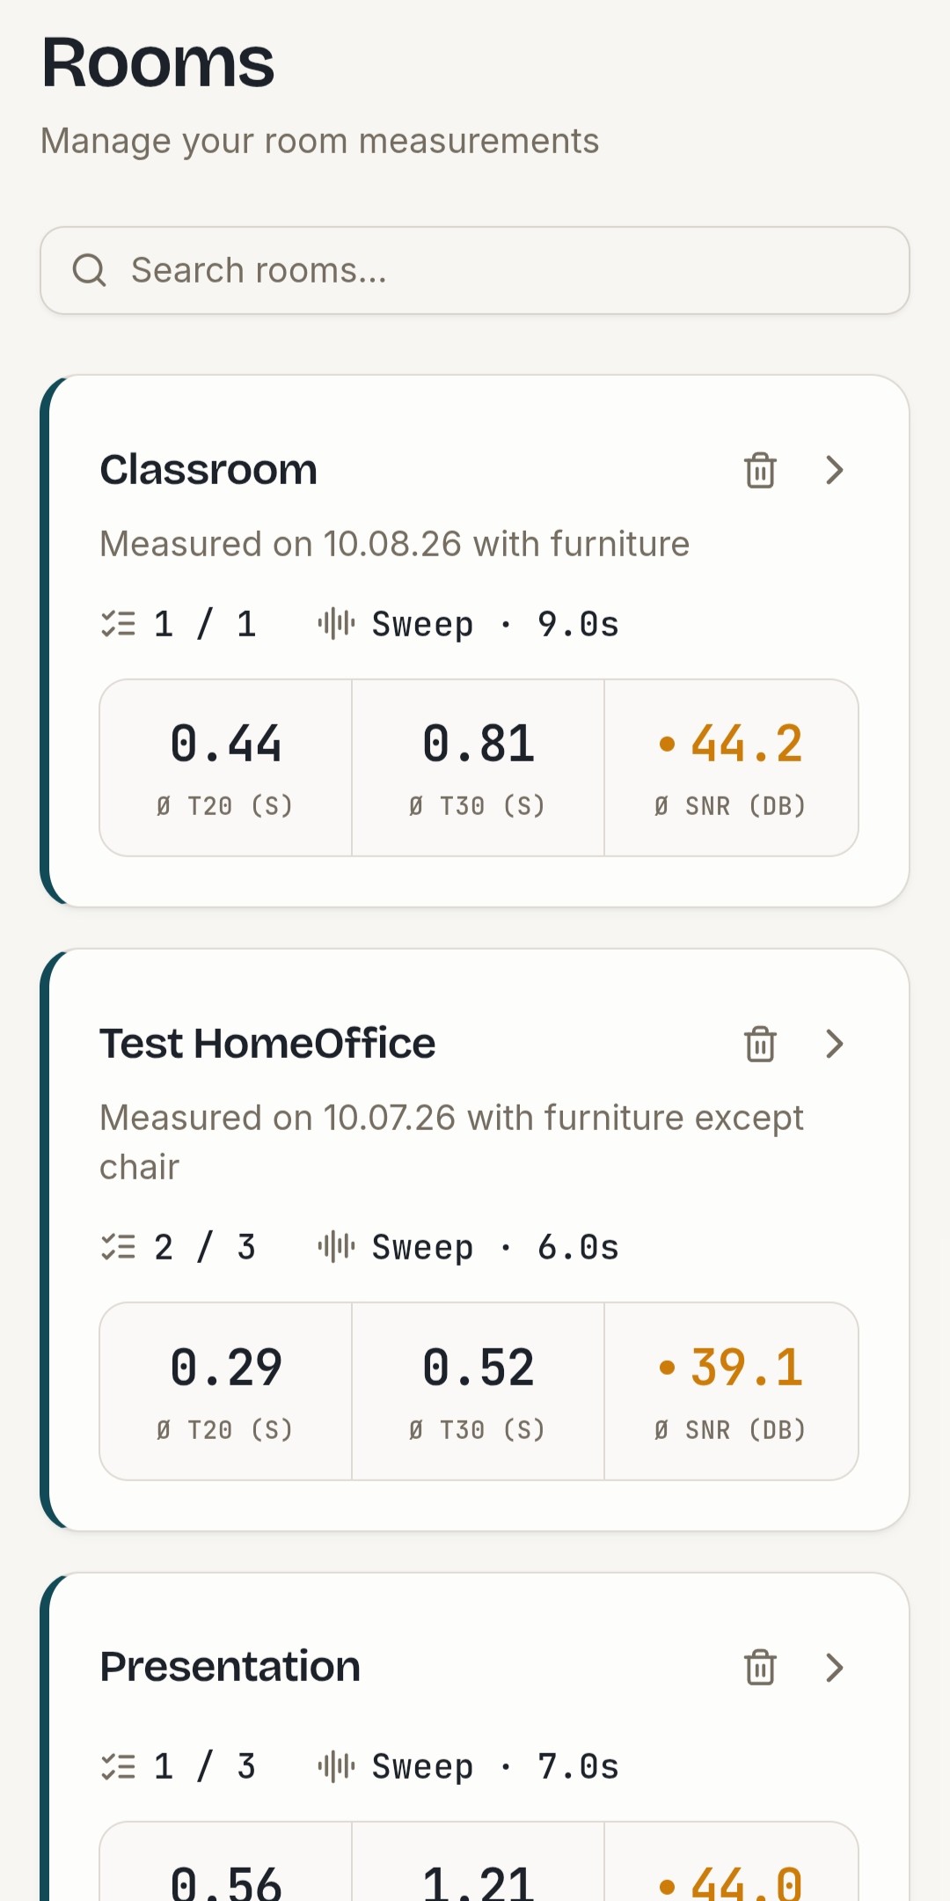This screenshot has width=950, height=1901.
Task: Click the Test HomeOffice checklist icon
Action: [119, 1247]
